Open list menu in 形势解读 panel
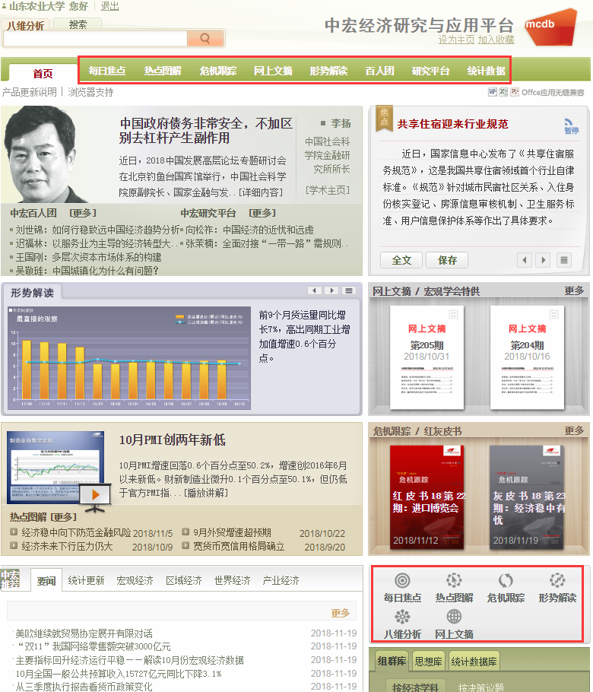 tap(349, 290)
